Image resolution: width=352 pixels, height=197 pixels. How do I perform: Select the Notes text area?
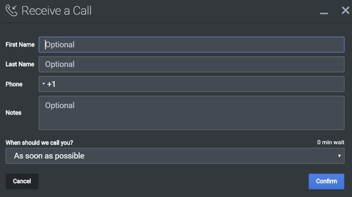pyautogui.click(x=191, y=113)
